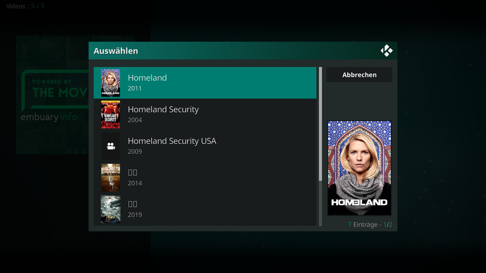This screenshot has height=273, width=486.
Task: Select the 2014 list entry
Action: pyautogui.click(x=205, y=177)
